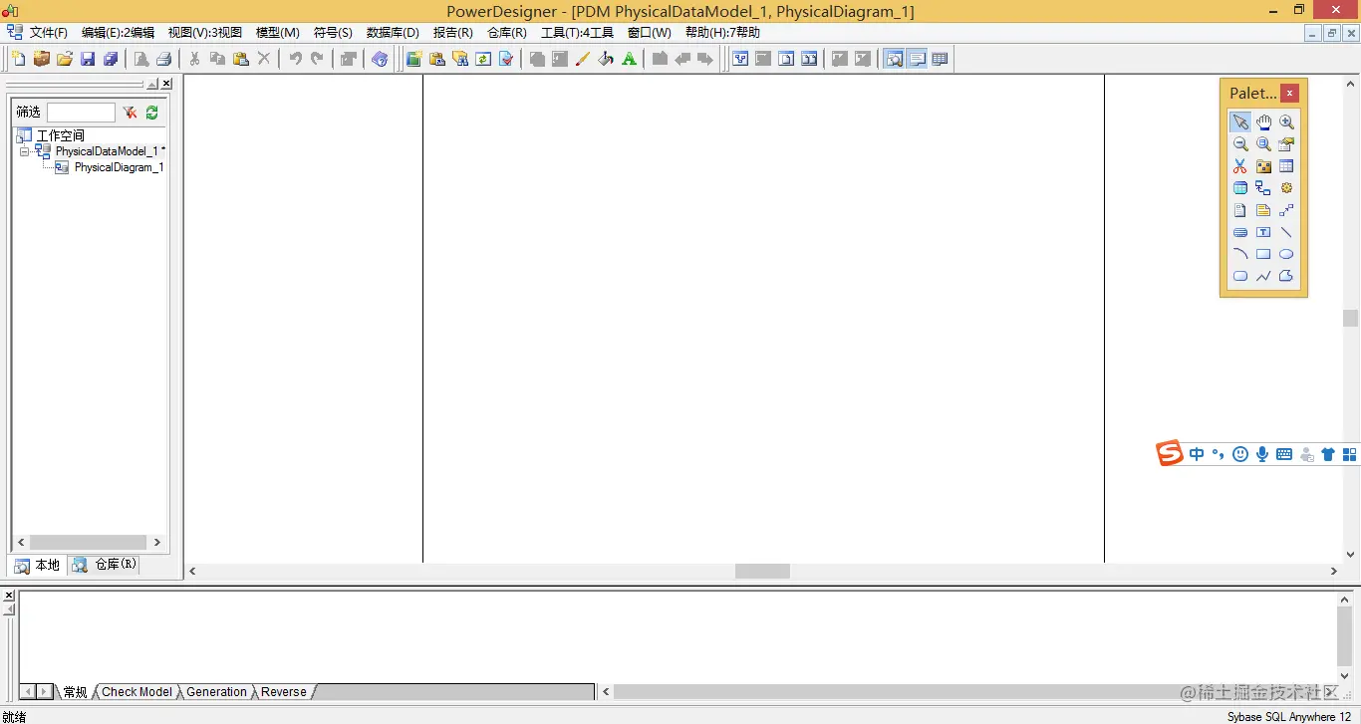Toggle auto-hide pin of browser panel

[x=152, y=85]
